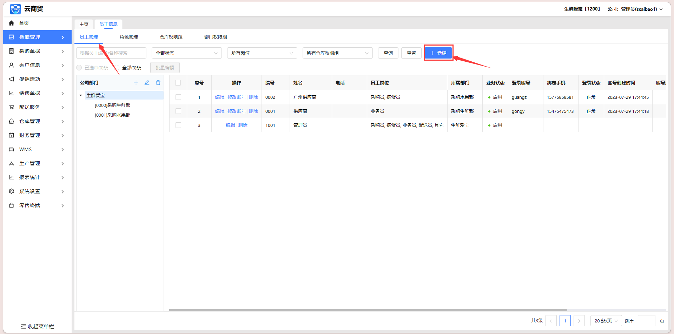The height and width of the screenshot is (334, 674).
Task: Open the 所有仓库权限组 dropdown
Action: (338, 53)
